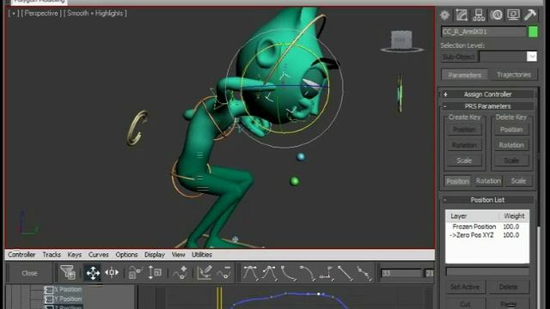Open the viewport [+] menu
The width and height of the screenshot is (550, 309).
pos(14,14)
